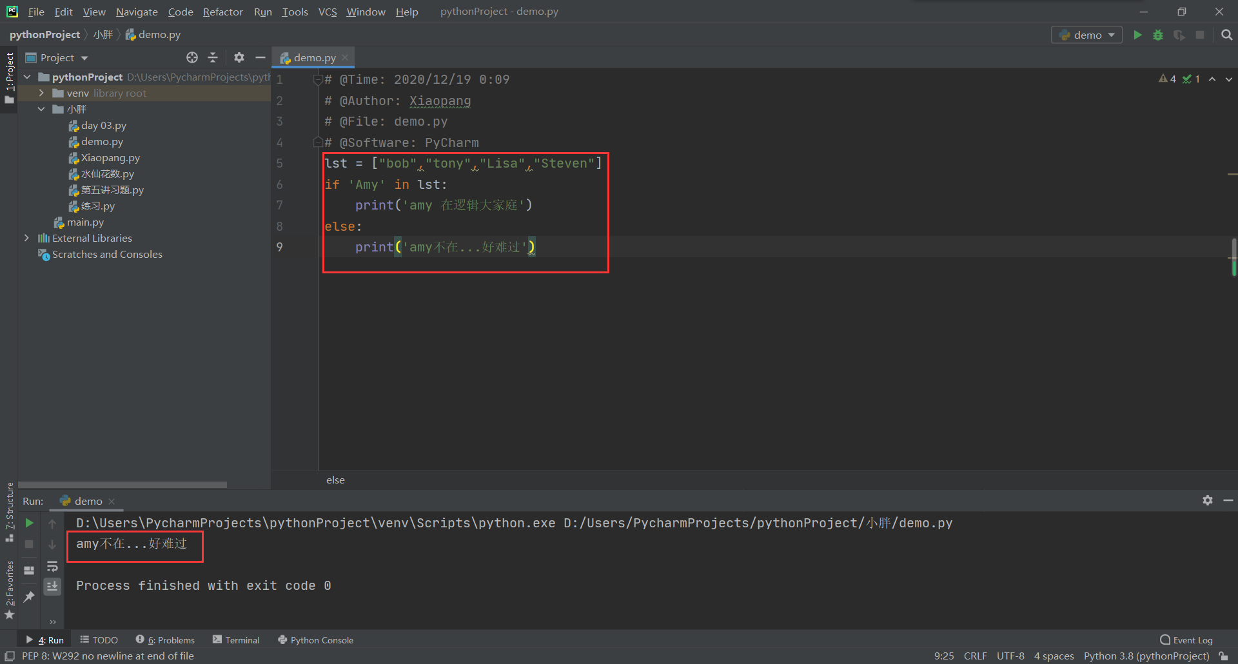Click the editor vertical scrollbar marker
Screen dimensions: 1238x664
pos(1233,258)
